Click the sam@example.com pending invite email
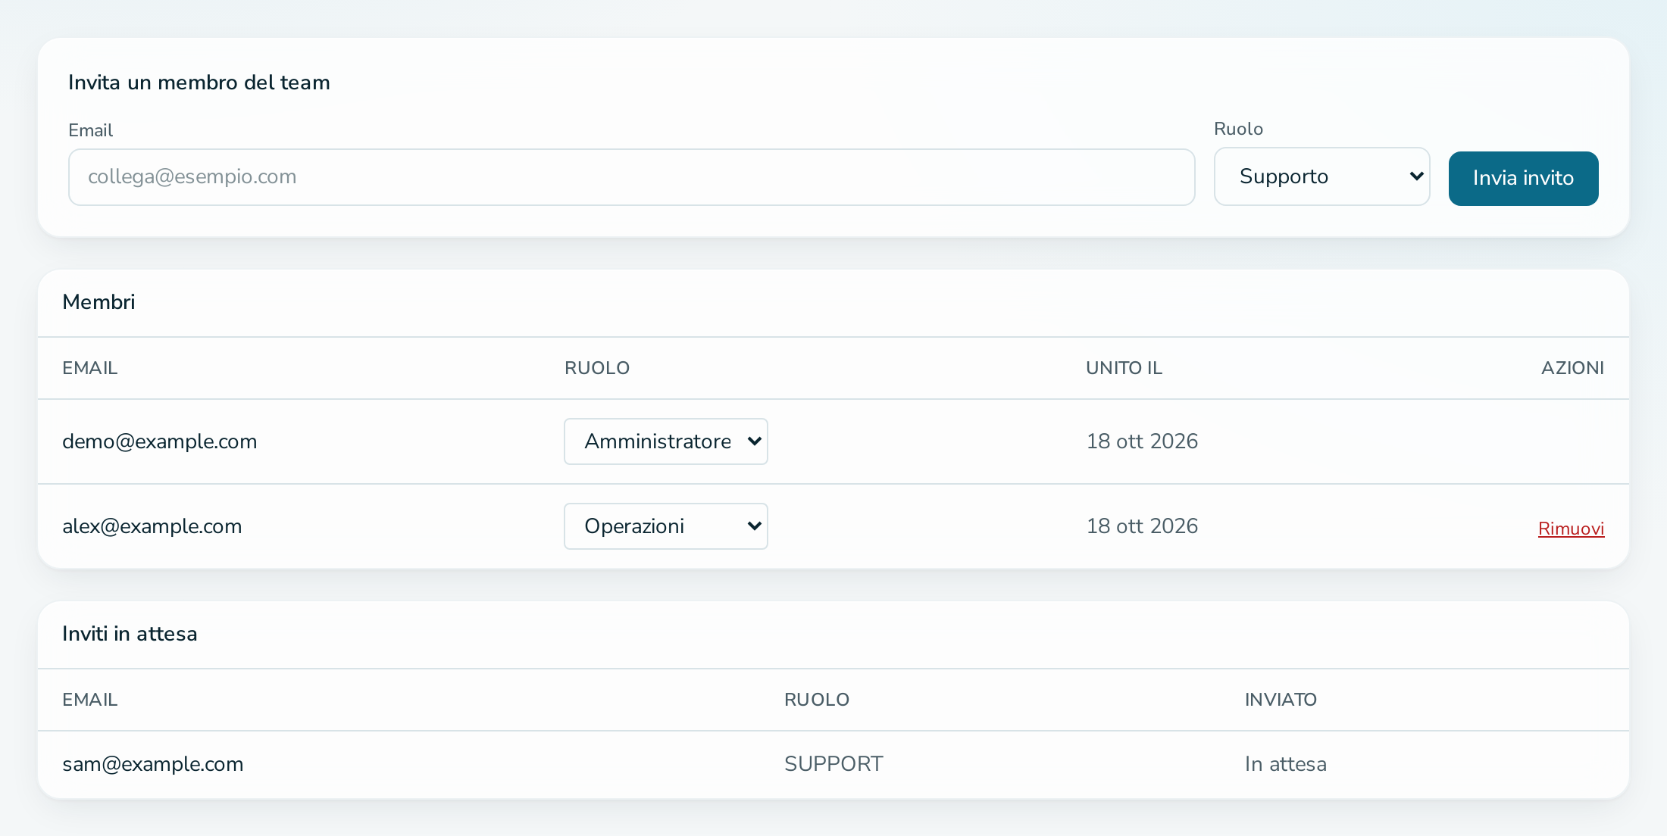Viewport: 1667px width, 836px height. 152,764
